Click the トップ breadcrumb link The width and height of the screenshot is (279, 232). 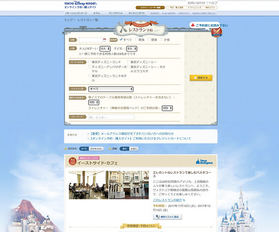pyautogui.click(x=68, y=20)
